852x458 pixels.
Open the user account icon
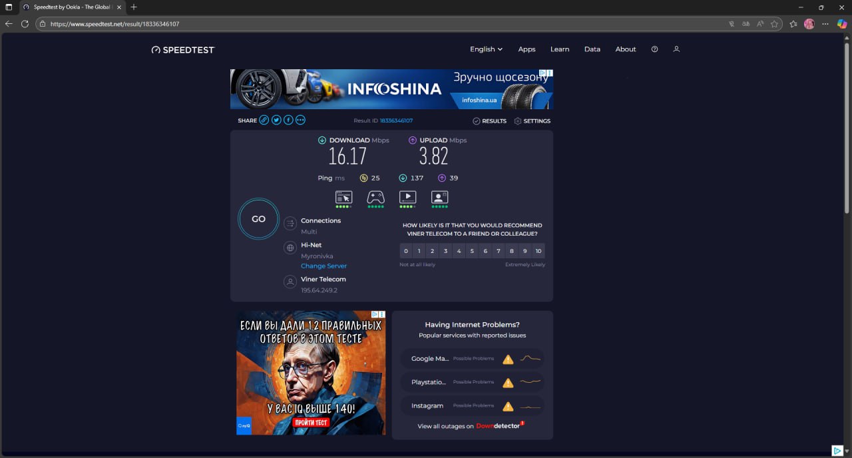tap(676, 49)
